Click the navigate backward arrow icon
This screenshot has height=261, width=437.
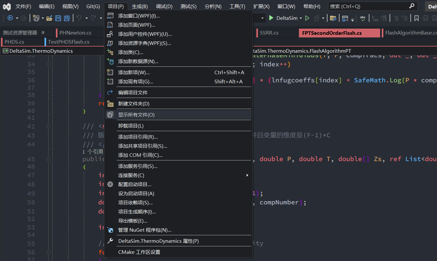pyautogui.click(x=10, y=18)
